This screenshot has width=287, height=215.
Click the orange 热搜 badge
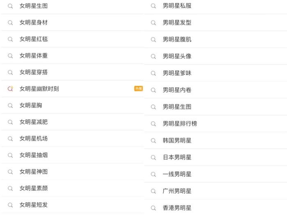[139, 88]
